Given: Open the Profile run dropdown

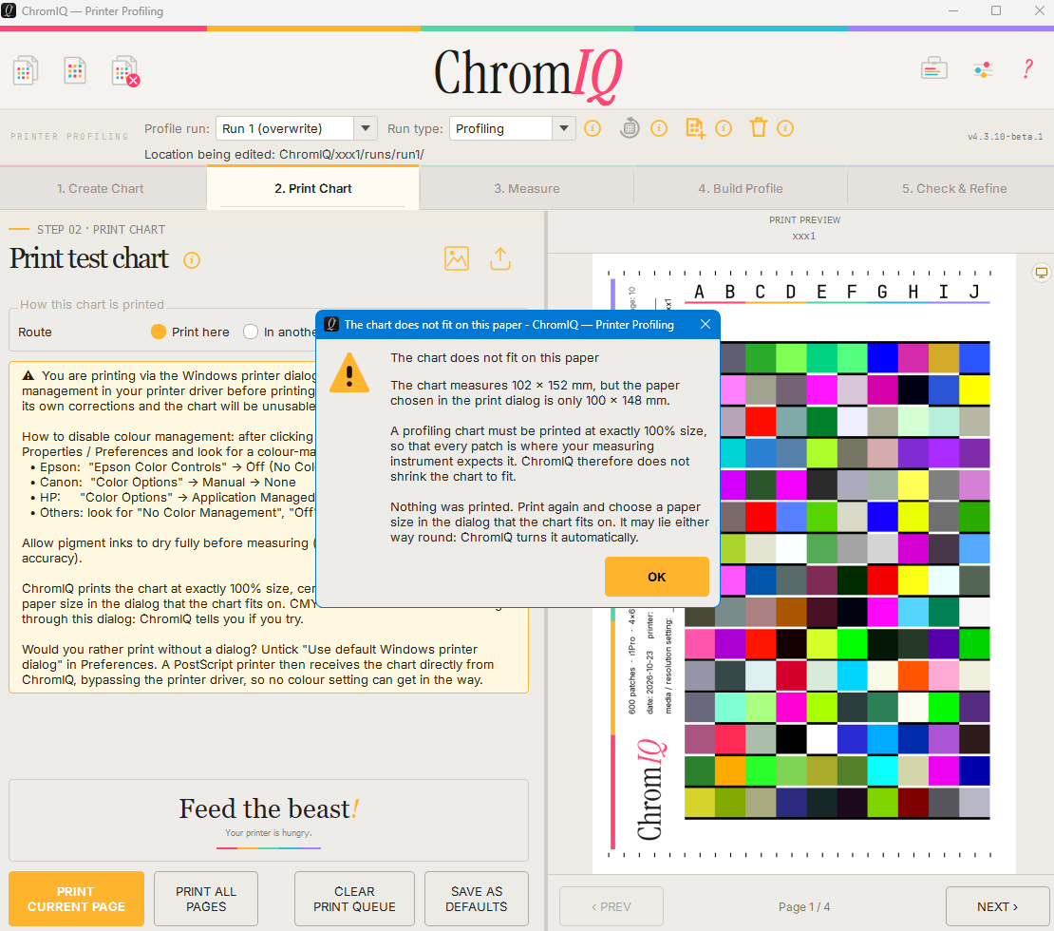Looking at the screenshot, I should pos(295,128).
